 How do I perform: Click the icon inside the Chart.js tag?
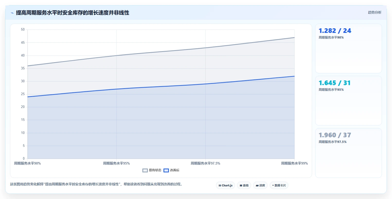[220, 185]
